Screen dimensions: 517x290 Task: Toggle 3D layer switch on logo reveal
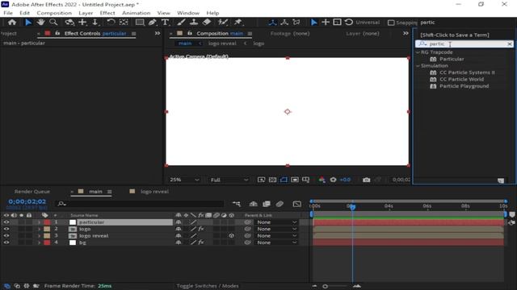pos(232,236)
